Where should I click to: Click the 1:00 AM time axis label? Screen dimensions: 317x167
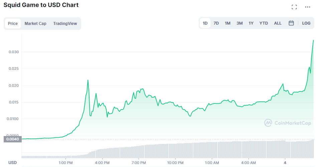[212, 163]
